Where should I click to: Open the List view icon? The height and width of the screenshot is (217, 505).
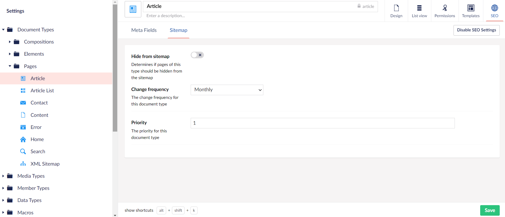coord(419,8)
